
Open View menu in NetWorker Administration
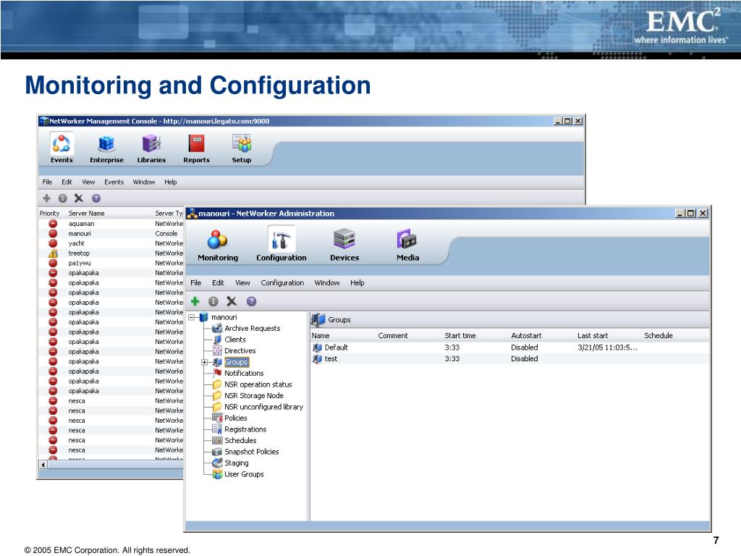click(x=242, y=283)
